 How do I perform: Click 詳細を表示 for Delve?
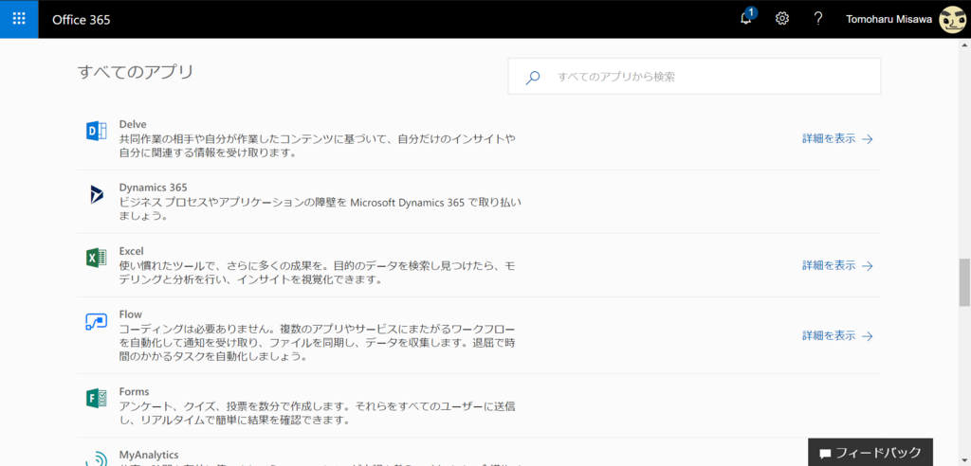pos(837,138)
